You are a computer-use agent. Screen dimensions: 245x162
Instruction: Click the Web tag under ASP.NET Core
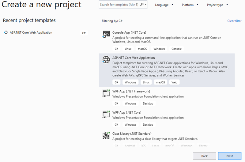pos(174,82)
